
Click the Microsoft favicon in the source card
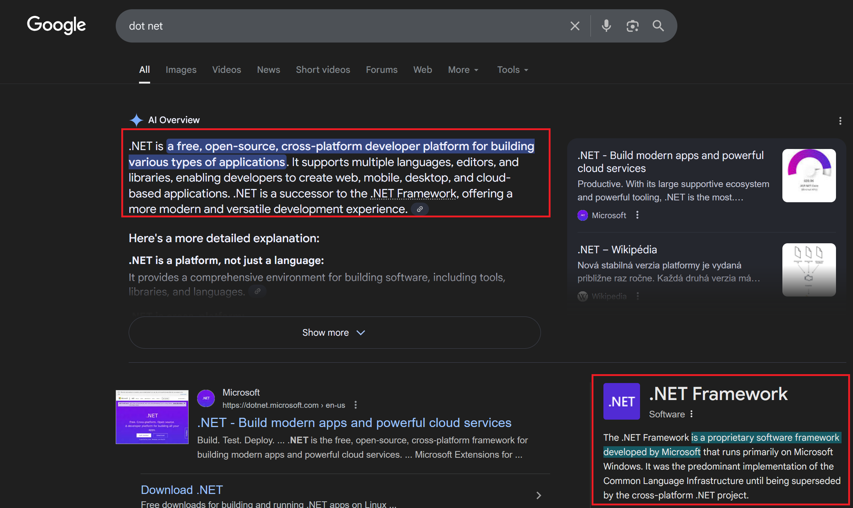[583, 215]
